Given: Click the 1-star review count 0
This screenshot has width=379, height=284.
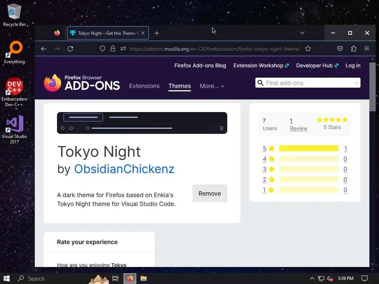Looking at the screenshot, I should (345, 190).
